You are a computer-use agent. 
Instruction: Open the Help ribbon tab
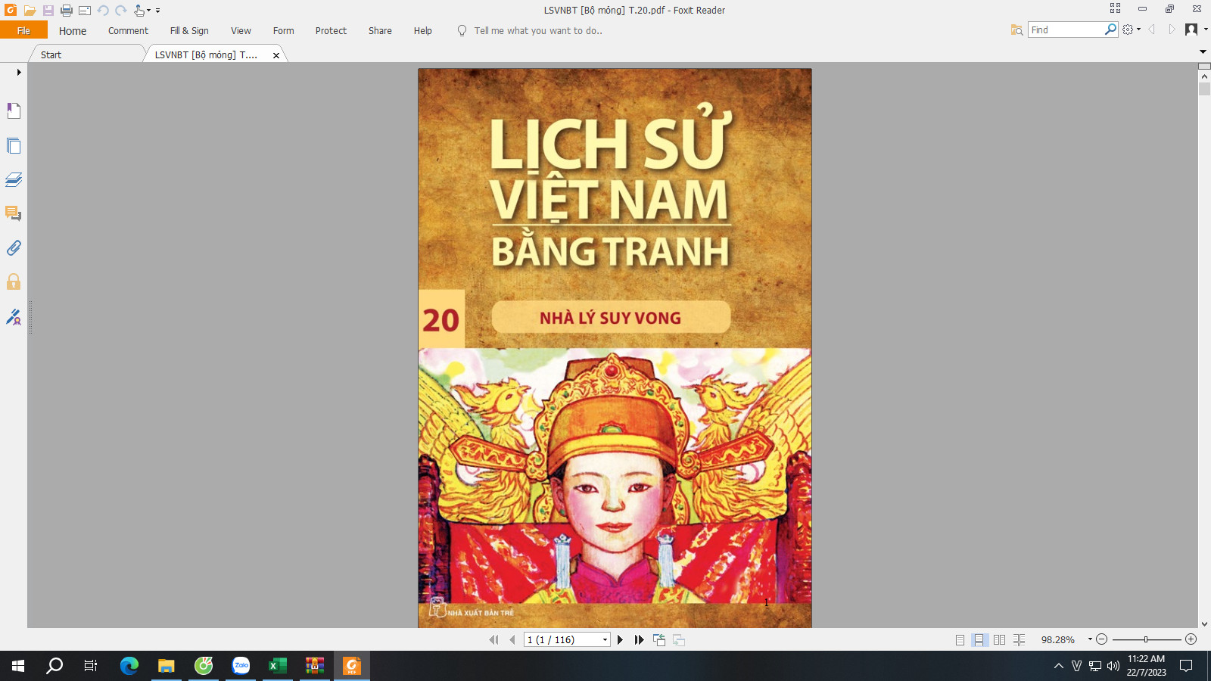click(422, 31)
